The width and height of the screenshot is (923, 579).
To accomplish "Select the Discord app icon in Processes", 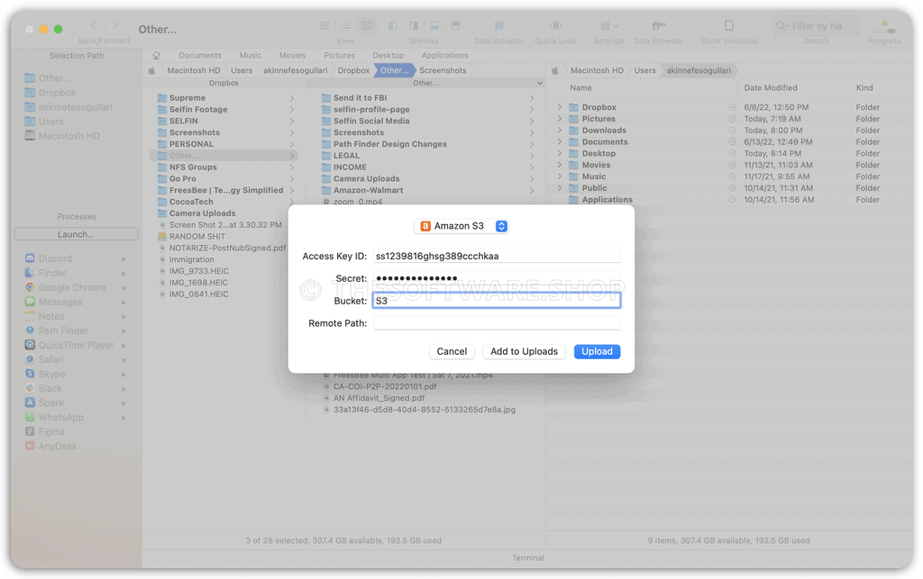I will click(x=30, y=258).
